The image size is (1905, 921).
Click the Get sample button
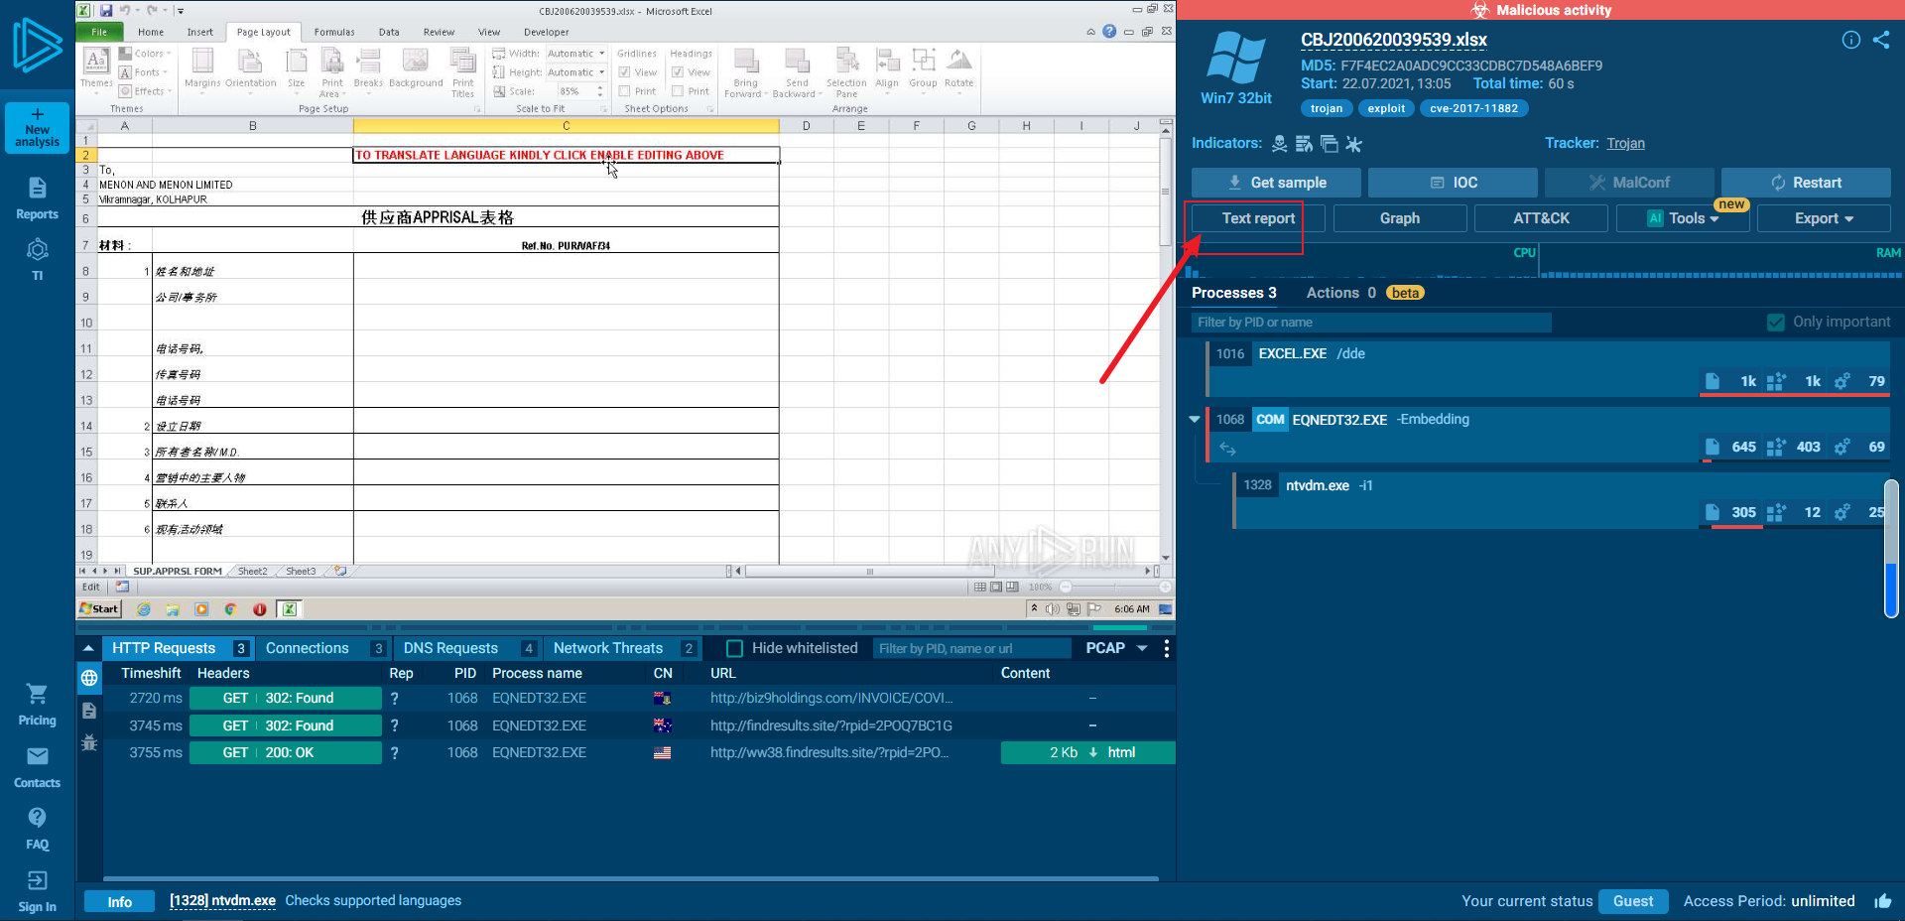(x=1276, y=183)
